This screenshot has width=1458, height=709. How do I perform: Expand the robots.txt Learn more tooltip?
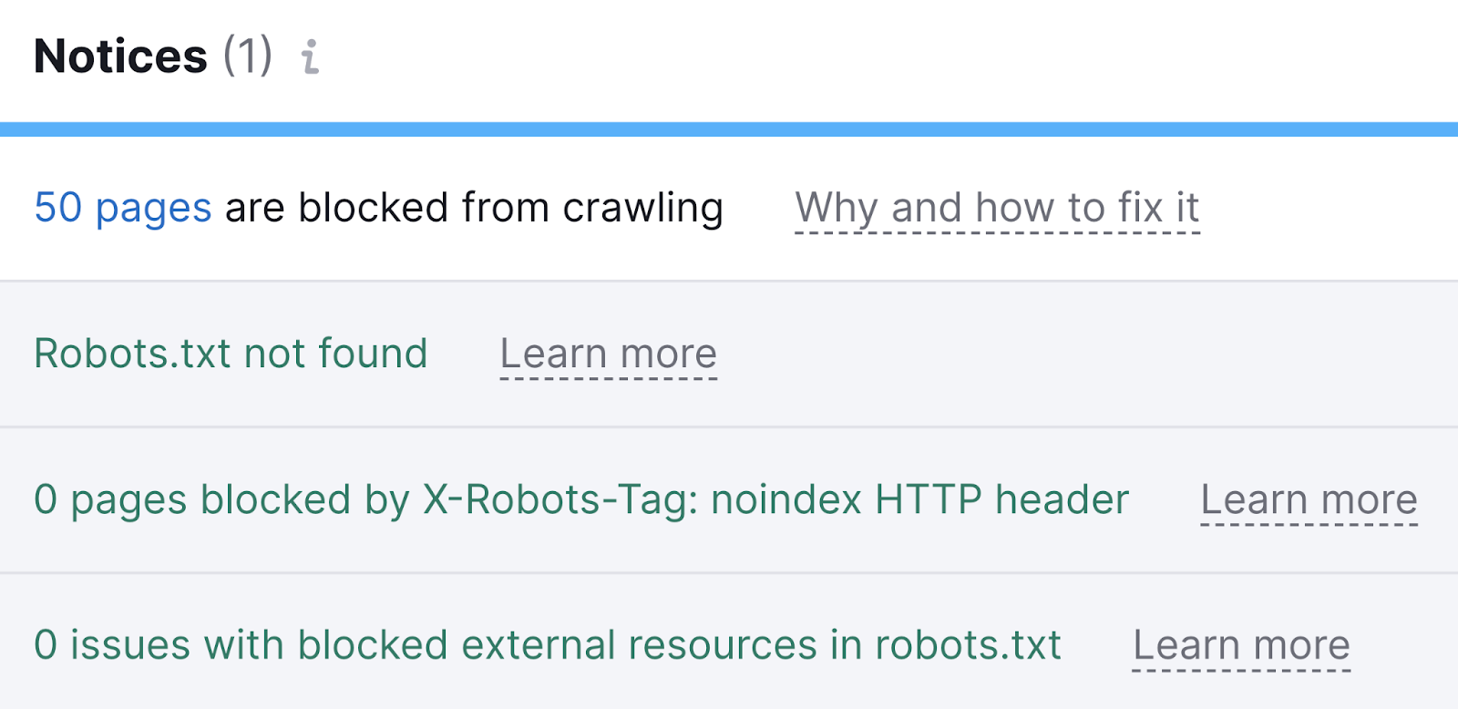click(607, 354)
